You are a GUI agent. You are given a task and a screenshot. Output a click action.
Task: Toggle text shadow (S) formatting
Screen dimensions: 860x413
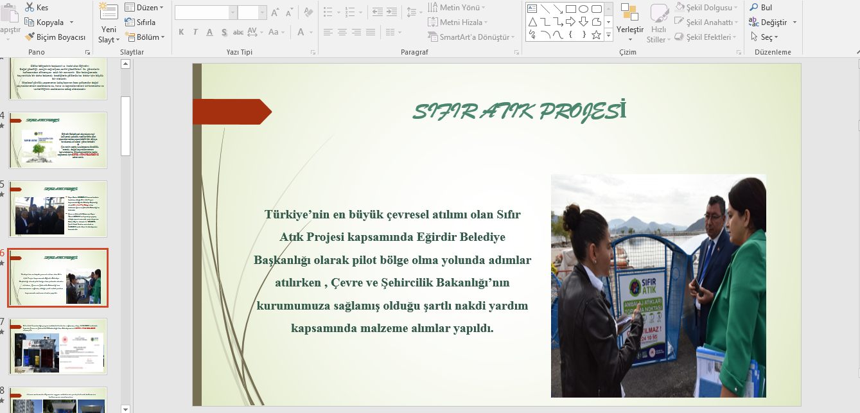coord(224,32)
